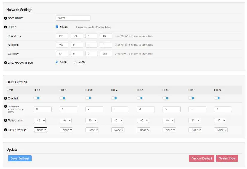This screenshot has height=169, width=247.
Task: Click the first IP Address octet field
Action: (62, 36)
